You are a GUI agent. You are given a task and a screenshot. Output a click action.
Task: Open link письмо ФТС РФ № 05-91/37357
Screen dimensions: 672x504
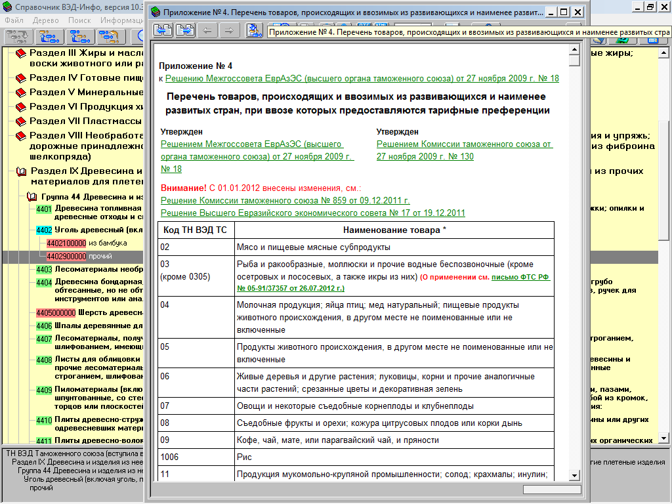pyautogui.click(x=394, y=282)
